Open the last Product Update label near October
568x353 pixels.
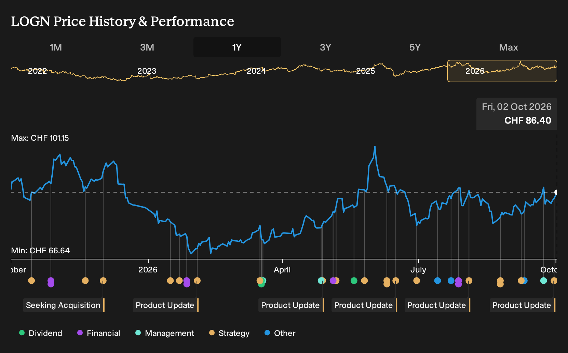point(523,305)
